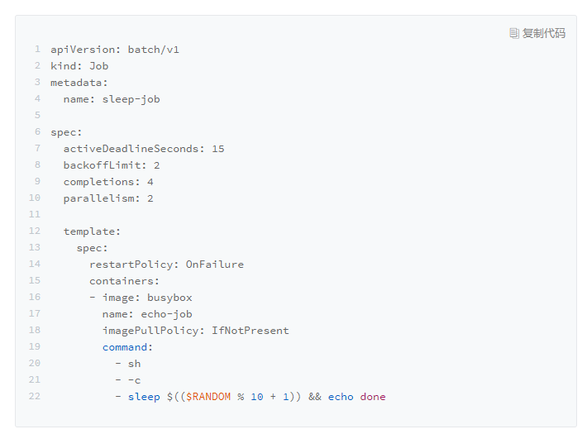Click the parallelism: 2 line

click(x=108, y=198)
